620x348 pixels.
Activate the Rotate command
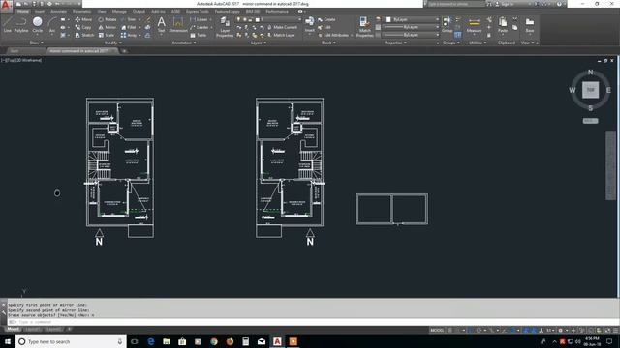pos(108,19)
